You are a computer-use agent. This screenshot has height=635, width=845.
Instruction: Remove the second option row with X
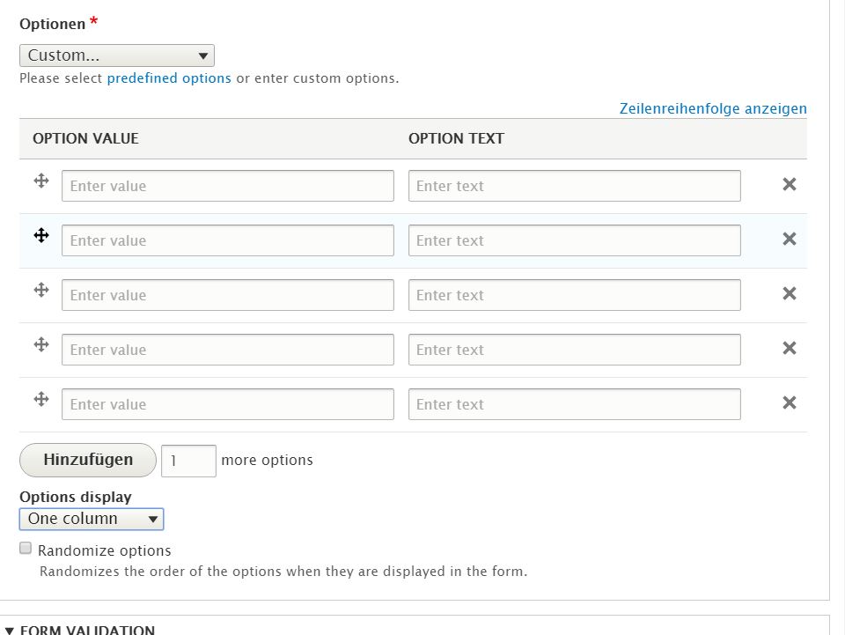point(790,239)
